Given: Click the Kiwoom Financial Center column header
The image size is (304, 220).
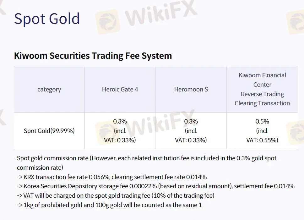Looking at the screenshot, I should 262,80.
